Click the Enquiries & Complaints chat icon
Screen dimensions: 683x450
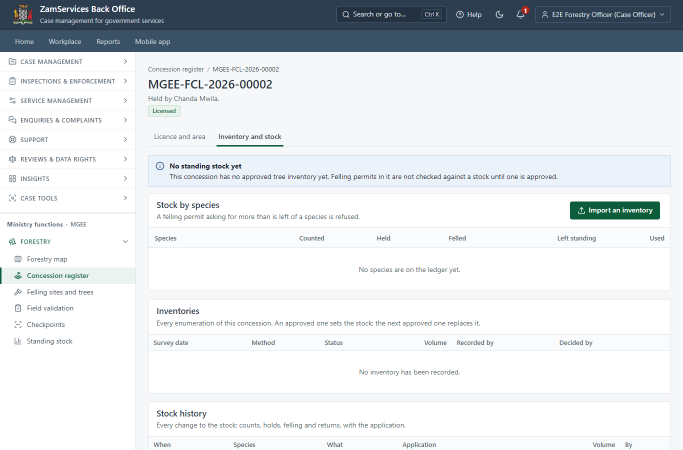click(12, 120)
